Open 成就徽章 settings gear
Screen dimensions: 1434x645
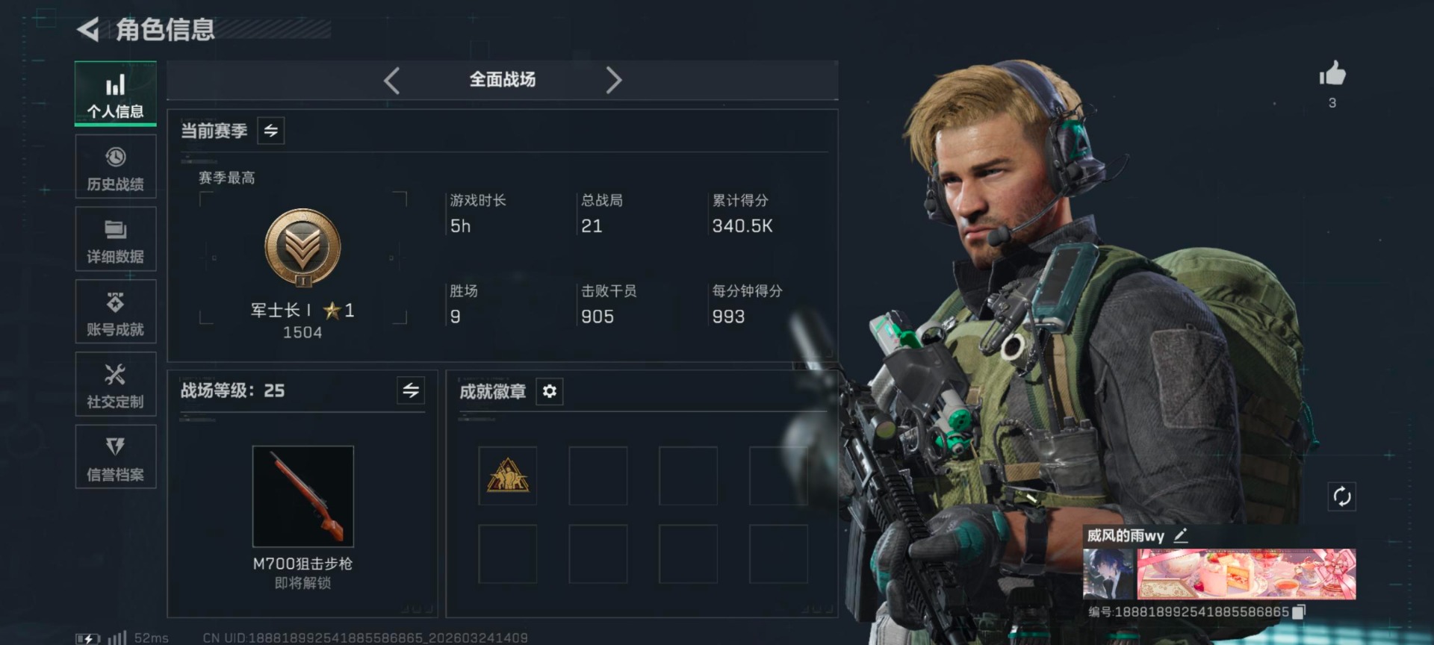coord(550,391)
